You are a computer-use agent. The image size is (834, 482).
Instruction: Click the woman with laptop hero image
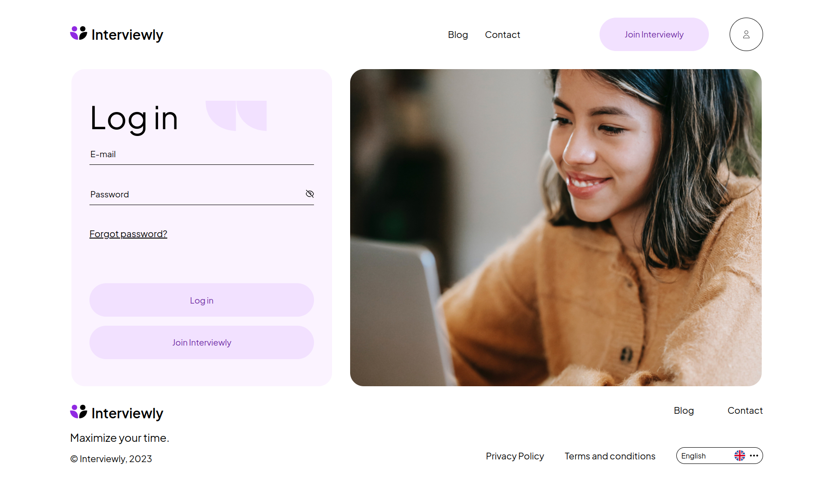(x=556, y=228)
